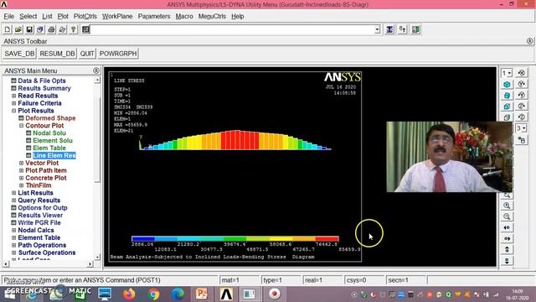Click the New Analysis toolbar icon
Viewport: 536px width, 302px height.
(x=8, y=29)
